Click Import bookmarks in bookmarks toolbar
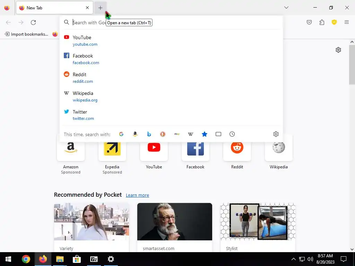 26,34
